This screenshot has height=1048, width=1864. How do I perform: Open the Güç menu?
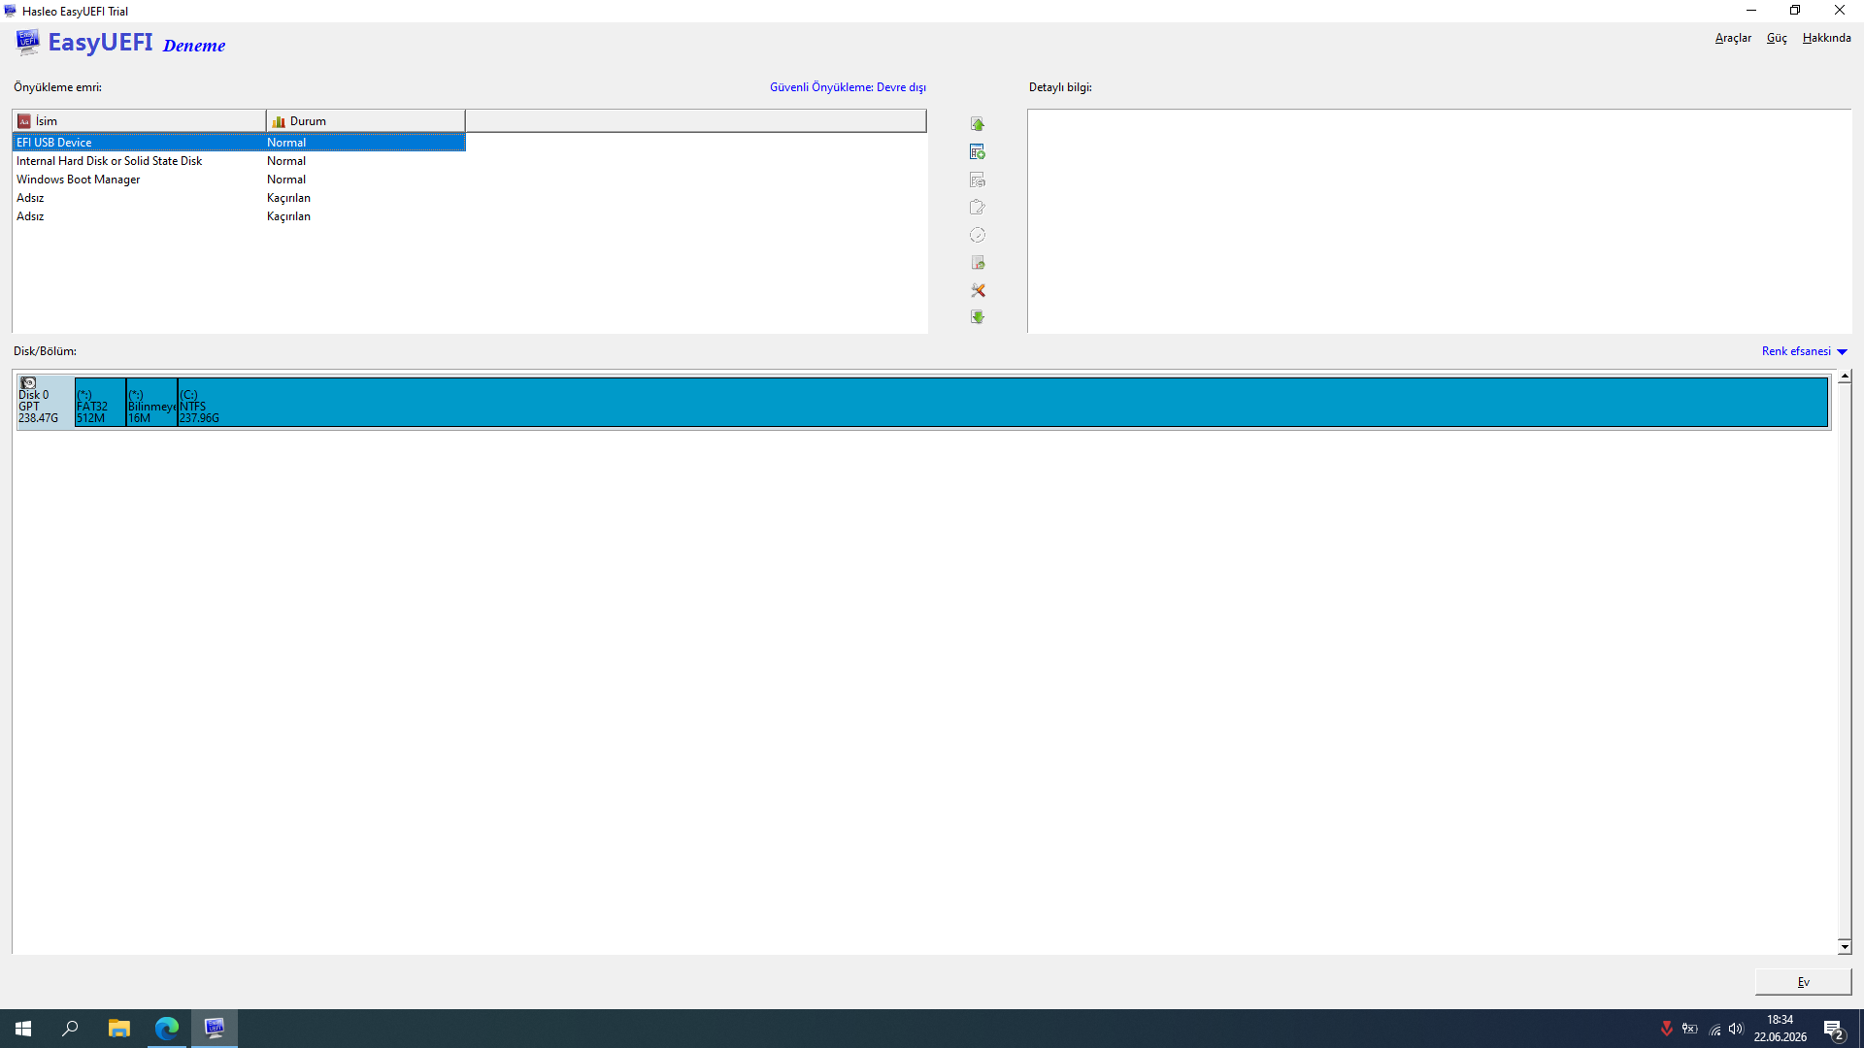click(1777, 38)
